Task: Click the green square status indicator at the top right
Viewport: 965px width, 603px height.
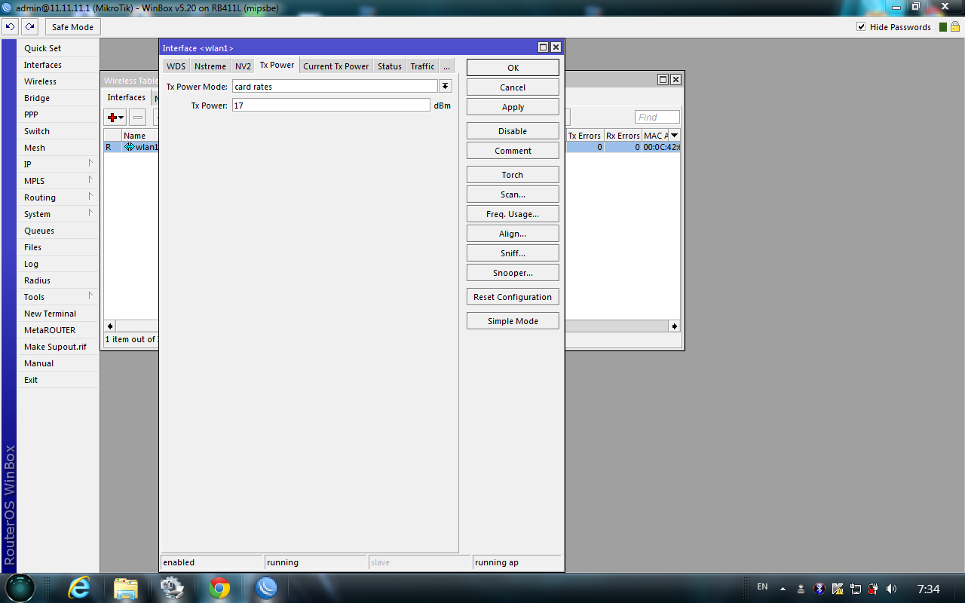Action: pos(943,27)
